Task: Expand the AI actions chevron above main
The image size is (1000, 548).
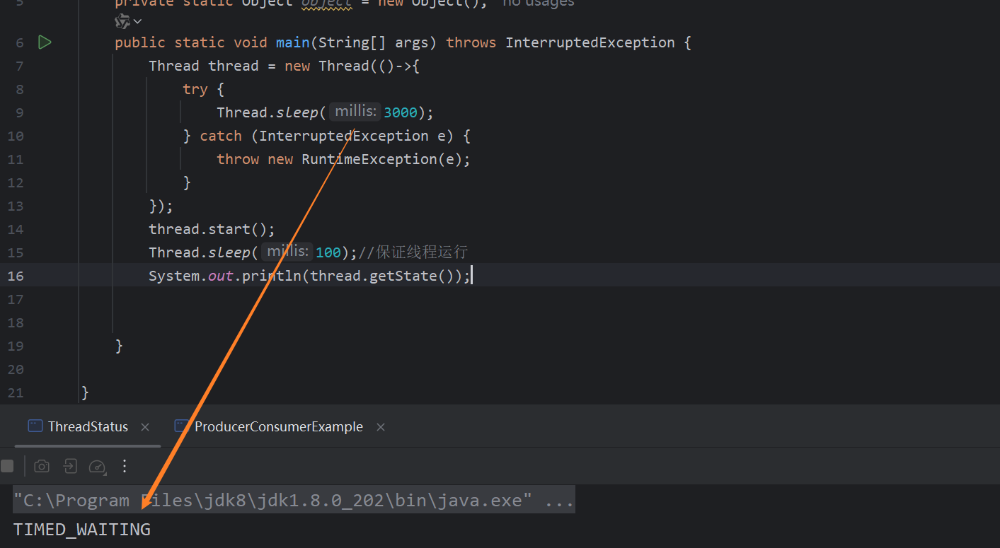Action: pyautogui.click(x=137, y=21)
